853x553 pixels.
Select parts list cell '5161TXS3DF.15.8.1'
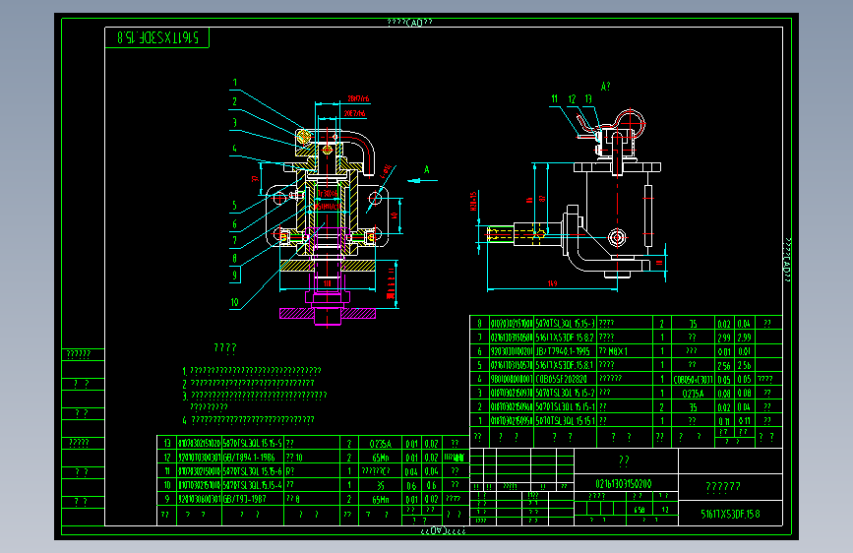click(565, 365)
